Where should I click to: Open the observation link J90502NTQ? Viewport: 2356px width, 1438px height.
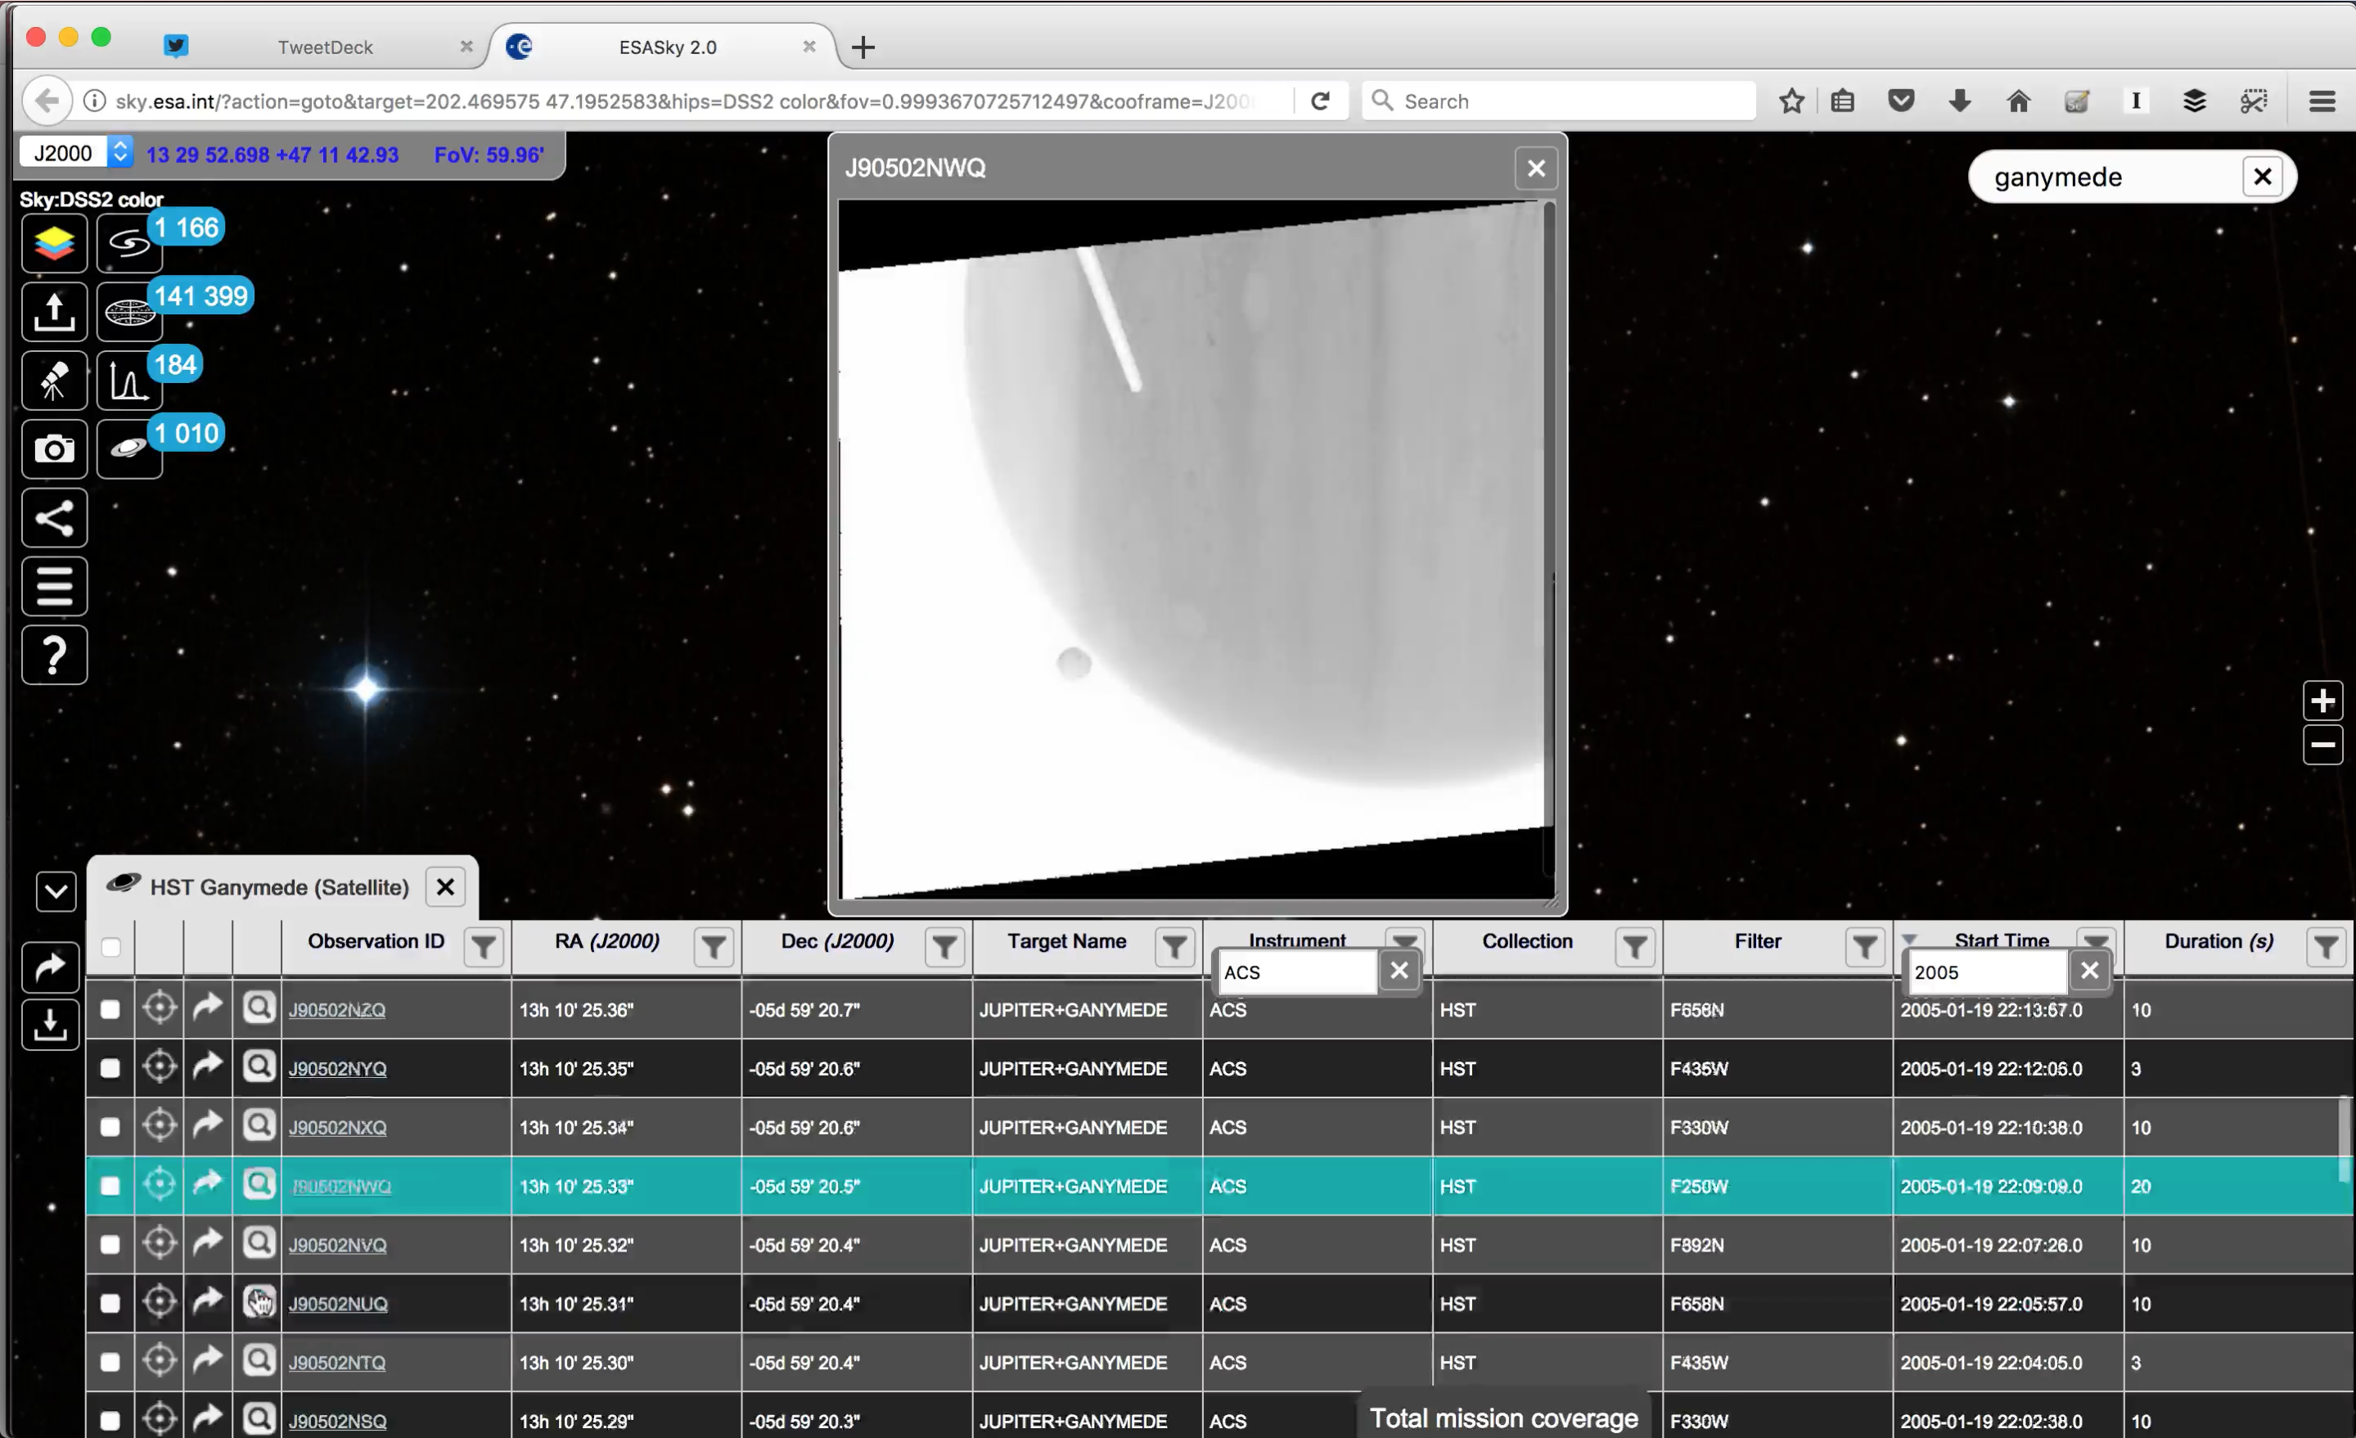(x=336, y=1363)
